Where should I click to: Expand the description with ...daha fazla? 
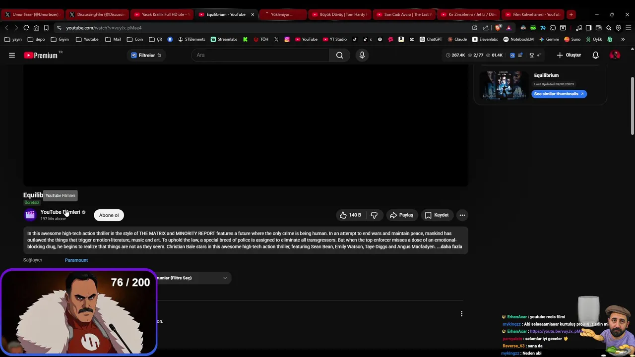(x=449, y=246)
